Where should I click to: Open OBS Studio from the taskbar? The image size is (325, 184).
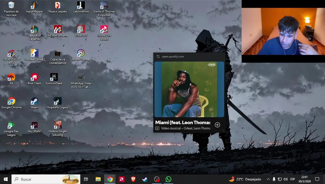coord(157,179)
